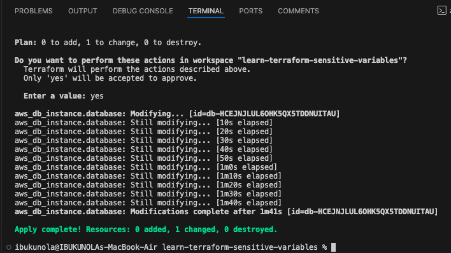Click the TERMINAL tab
451x253 pixels.
coord(206,11)
